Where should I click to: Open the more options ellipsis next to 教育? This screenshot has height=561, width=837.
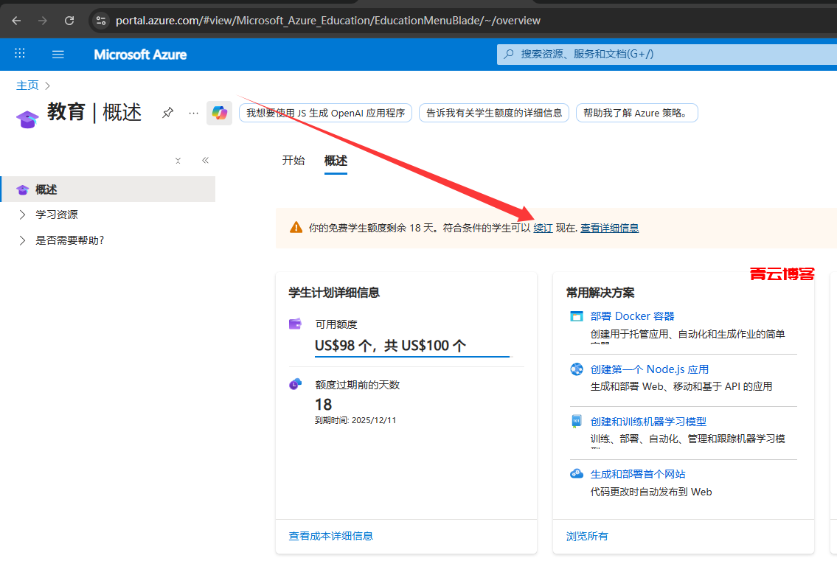pyautogui.click(x=194, y=114)
